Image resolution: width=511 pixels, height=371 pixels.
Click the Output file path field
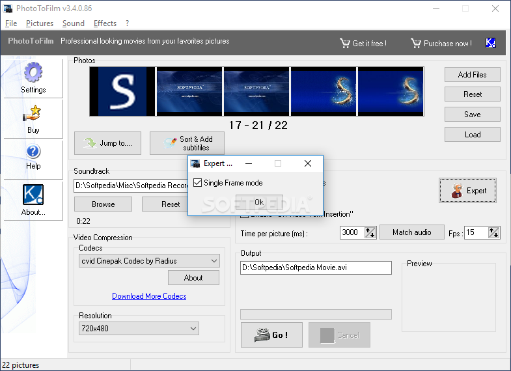coord(316,268)
